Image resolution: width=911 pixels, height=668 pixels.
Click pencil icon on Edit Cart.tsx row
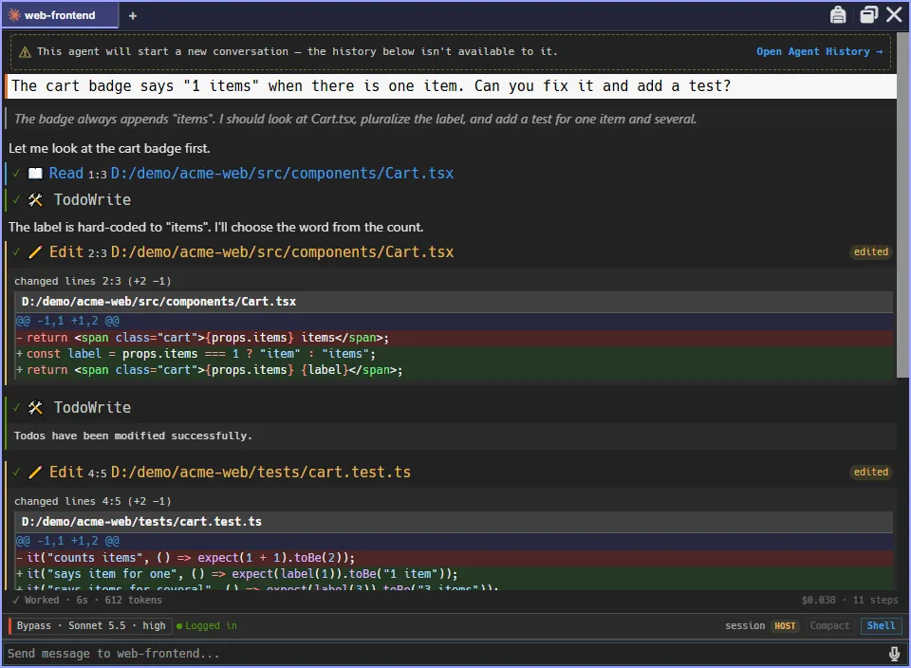pyautogui.click(x=35, y=252)
